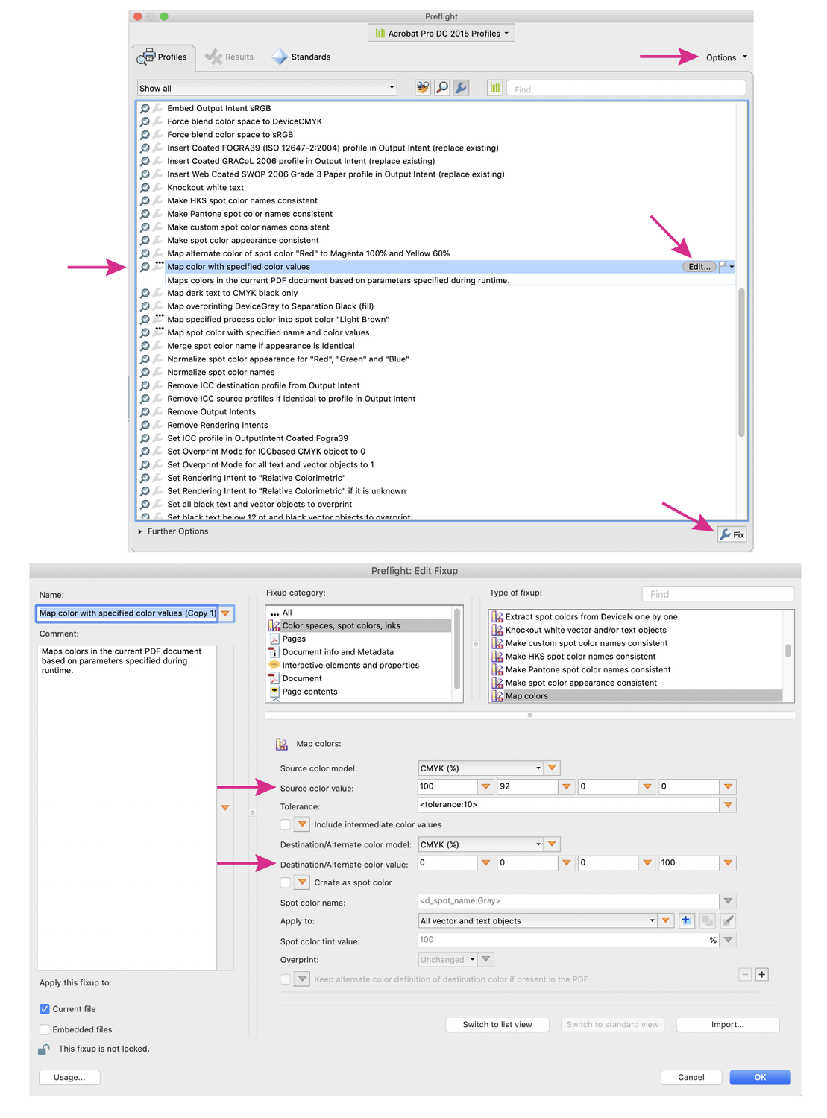Enable the Embedded files checkbox
This screenshot has width=827, height=1118.
pyautogui.click(x=45, y=1029)
